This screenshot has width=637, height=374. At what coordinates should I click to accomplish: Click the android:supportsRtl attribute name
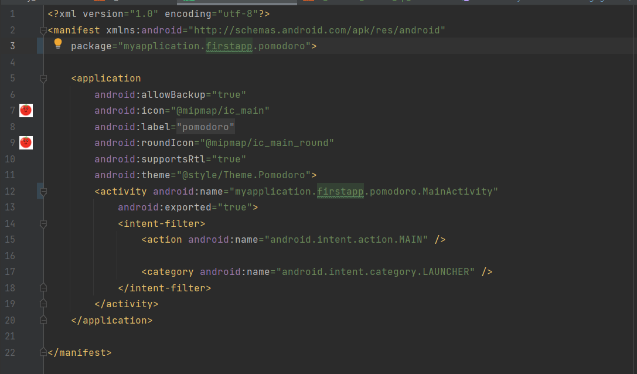point(150,159)
